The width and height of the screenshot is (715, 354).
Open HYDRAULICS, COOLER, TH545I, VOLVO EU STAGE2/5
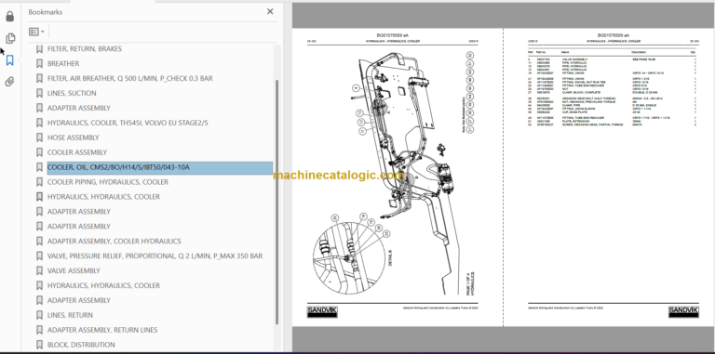click(x=128, y=123)
